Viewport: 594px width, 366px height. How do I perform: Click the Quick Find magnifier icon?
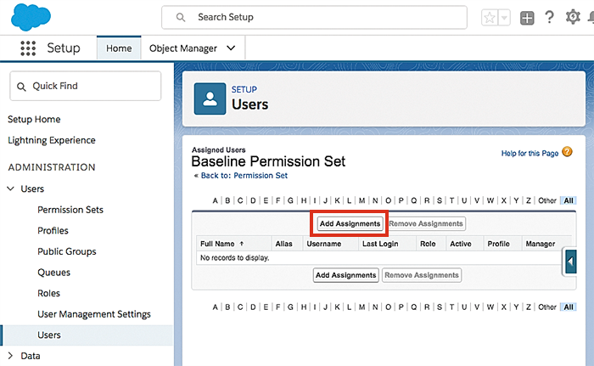(x=21, y=87)
